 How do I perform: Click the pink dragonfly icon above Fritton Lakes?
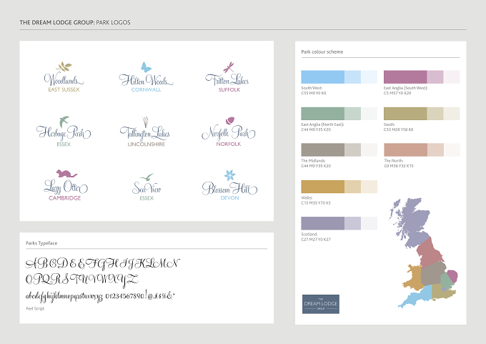pos(229,67)
